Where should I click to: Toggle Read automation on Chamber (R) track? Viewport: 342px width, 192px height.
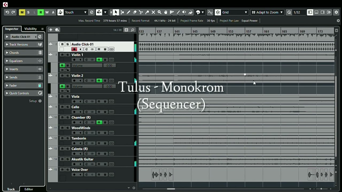pos(99,122)
